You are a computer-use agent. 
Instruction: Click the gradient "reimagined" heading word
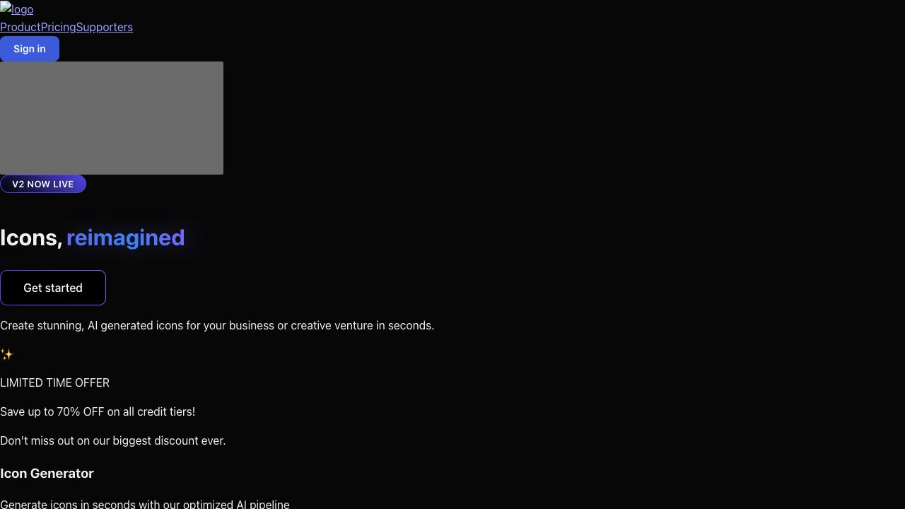tap(126, 238)
